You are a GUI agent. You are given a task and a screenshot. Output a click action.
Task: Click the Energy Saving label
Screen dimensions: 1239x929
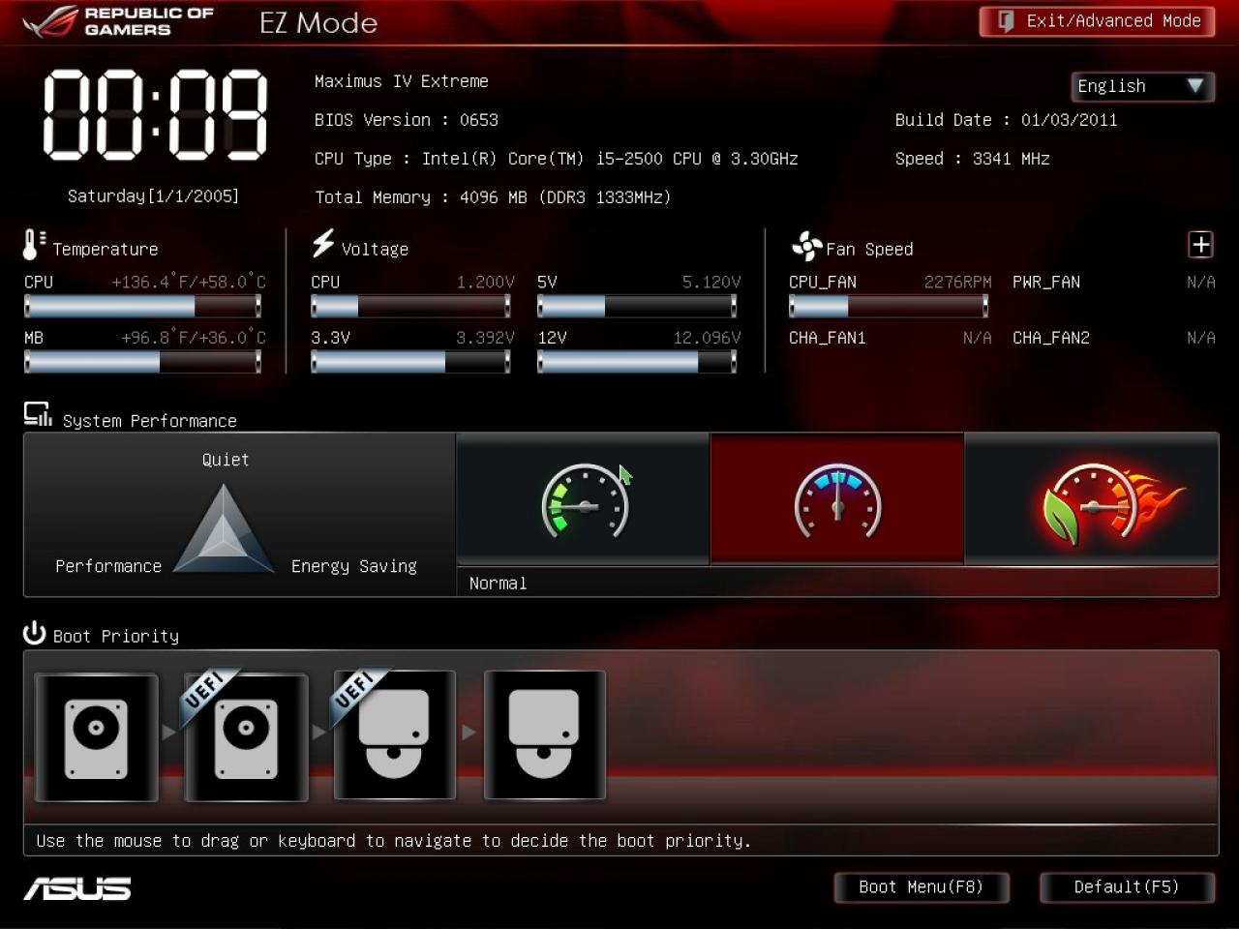coord(354,567)
